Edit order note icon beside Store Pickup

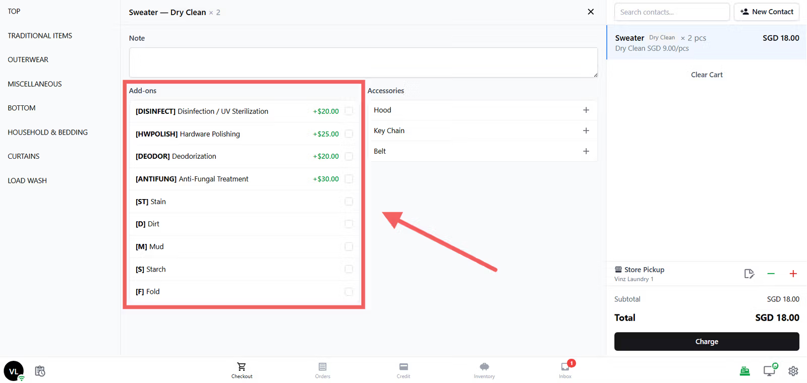pyautogui.click(x=749, y=274)
